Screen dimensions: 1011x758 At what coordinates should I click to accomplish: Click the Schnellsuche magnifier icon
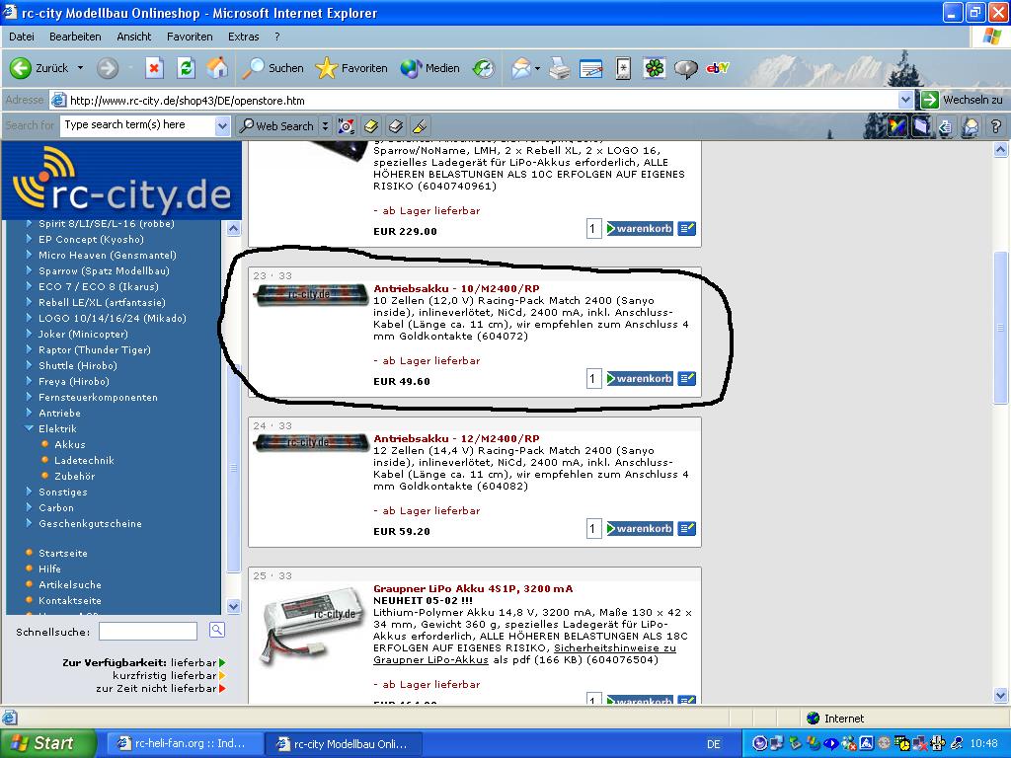[x=216, y=631]
